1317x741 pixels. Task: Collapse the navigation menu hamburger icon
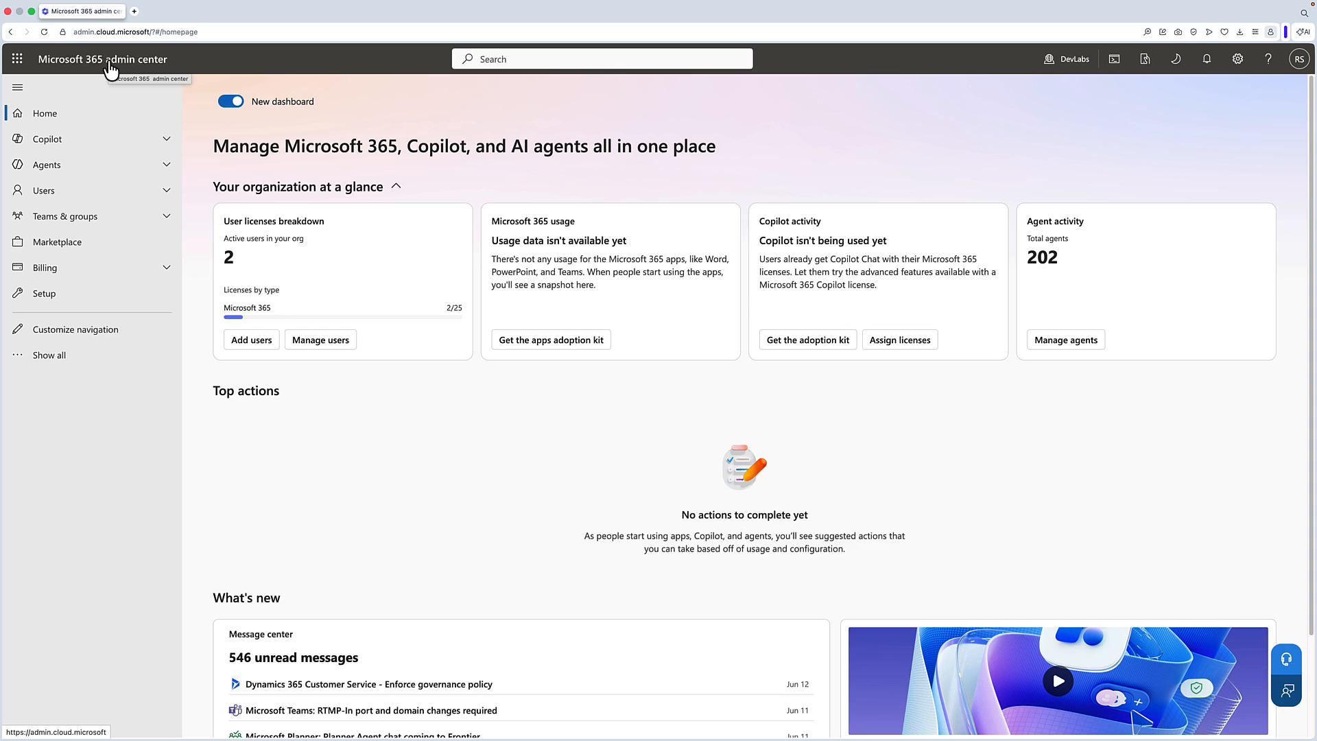point(18,87)
